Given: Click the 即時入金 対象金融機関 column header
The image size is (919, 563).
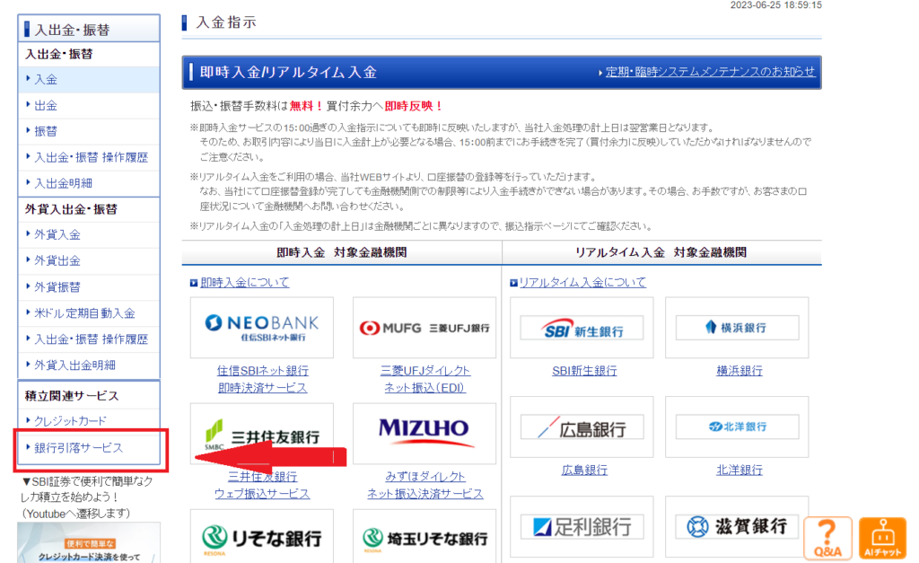Looking at the screenshot, I should click(342, 252).
